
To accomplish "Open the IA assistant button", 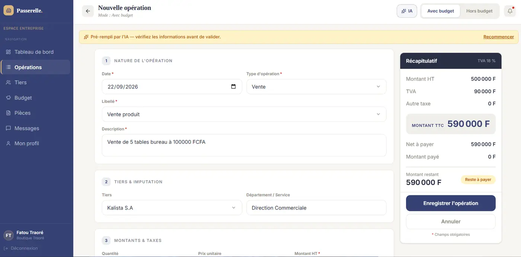I will 407,11.
